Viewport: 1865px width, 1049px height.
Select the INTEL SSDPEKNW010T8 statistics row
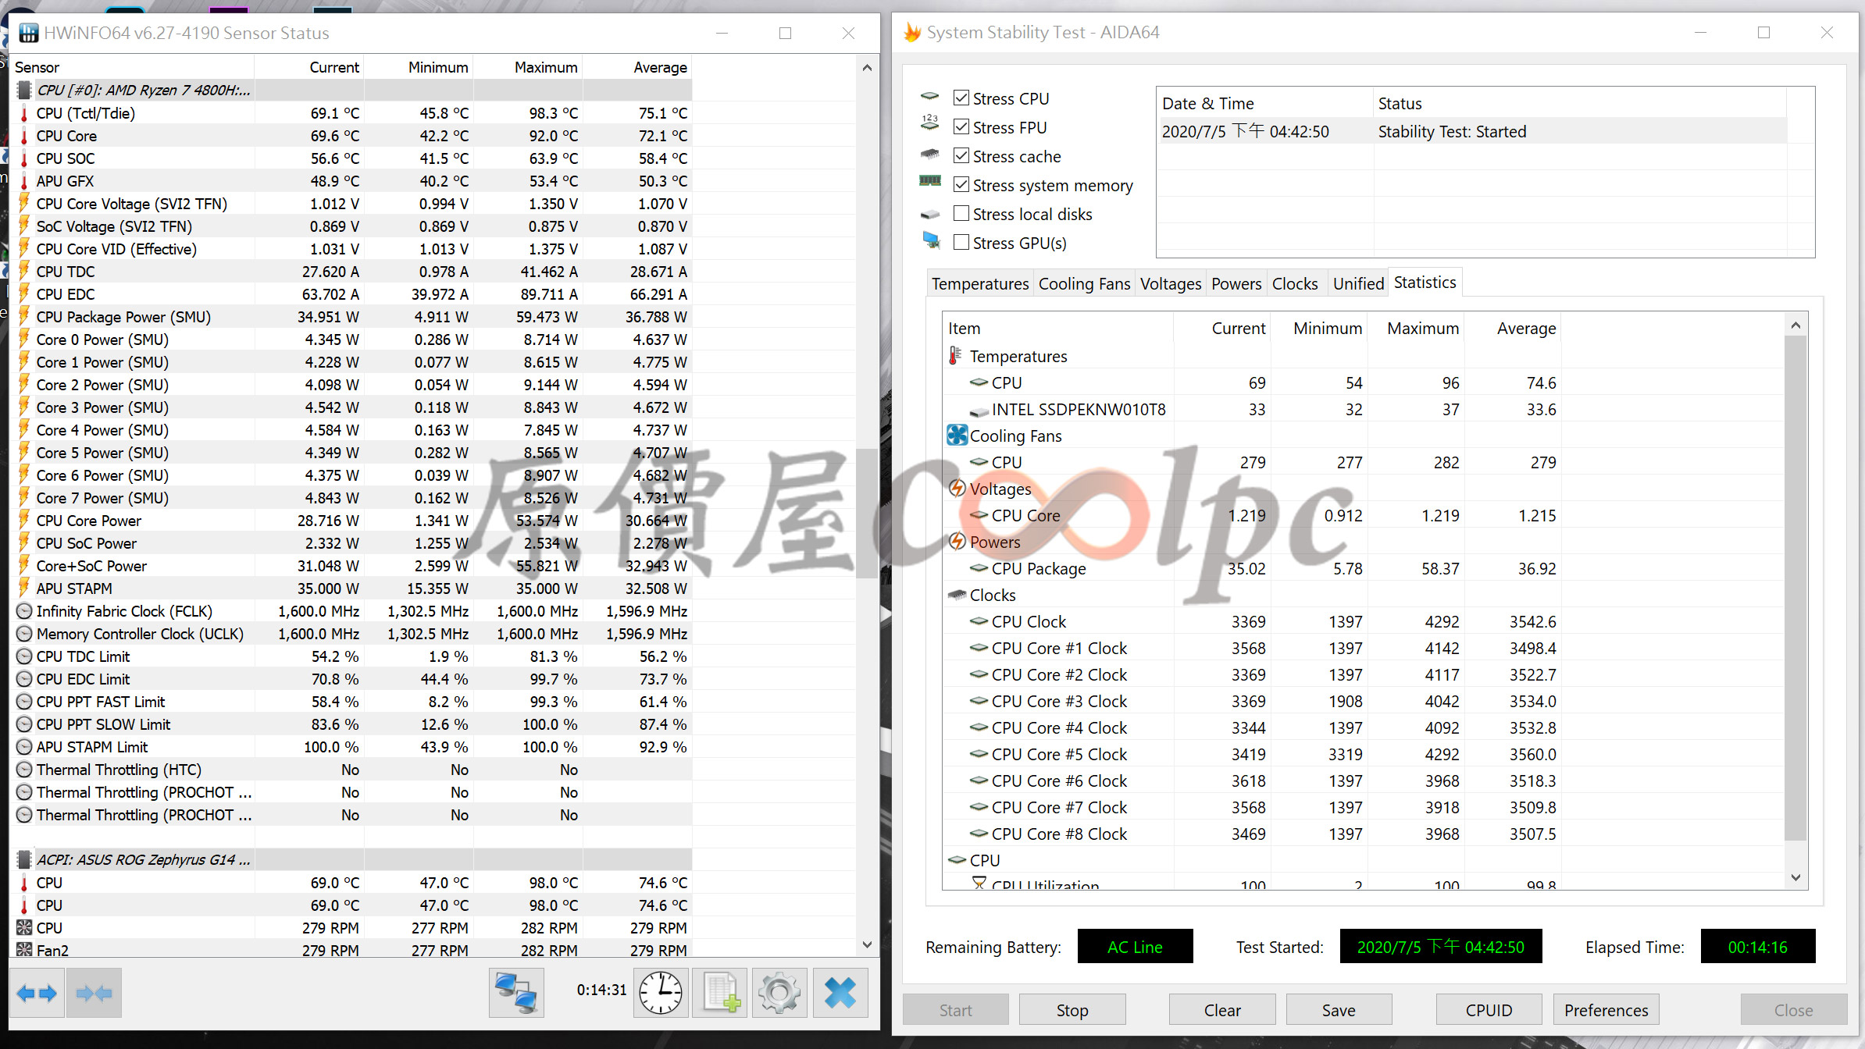pos(1252,409)
